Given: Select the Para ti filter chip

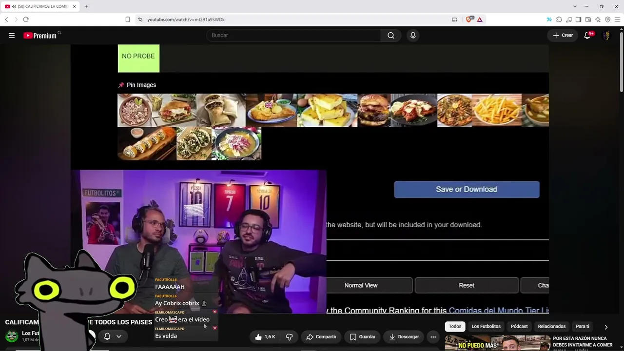Looking at the screenshot, I should [583, 327].
